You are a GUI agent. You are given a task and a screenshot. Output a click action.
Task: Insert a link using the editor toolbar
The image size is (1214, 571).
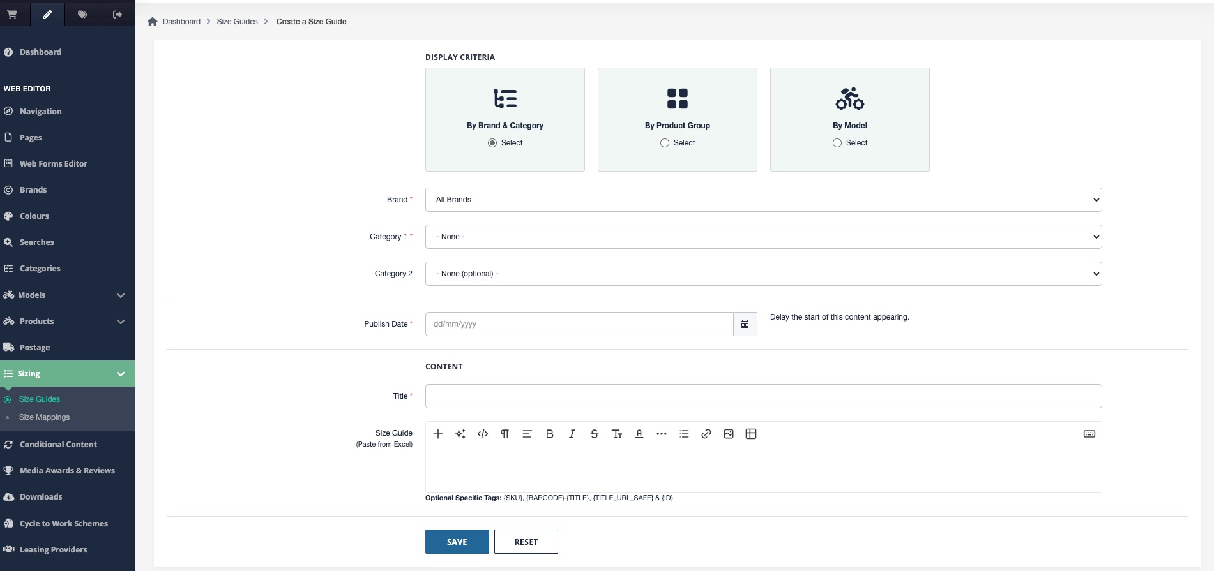click(x=706, y=434)
